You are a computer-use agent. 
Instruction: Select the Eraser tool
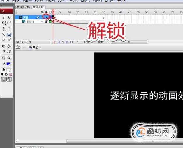[9, 51]
